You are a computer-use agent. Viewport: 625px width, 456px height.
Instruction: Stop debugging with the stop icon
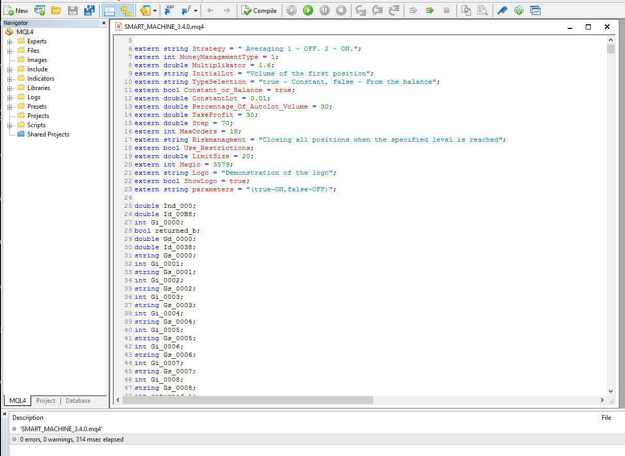pos(341,10)
